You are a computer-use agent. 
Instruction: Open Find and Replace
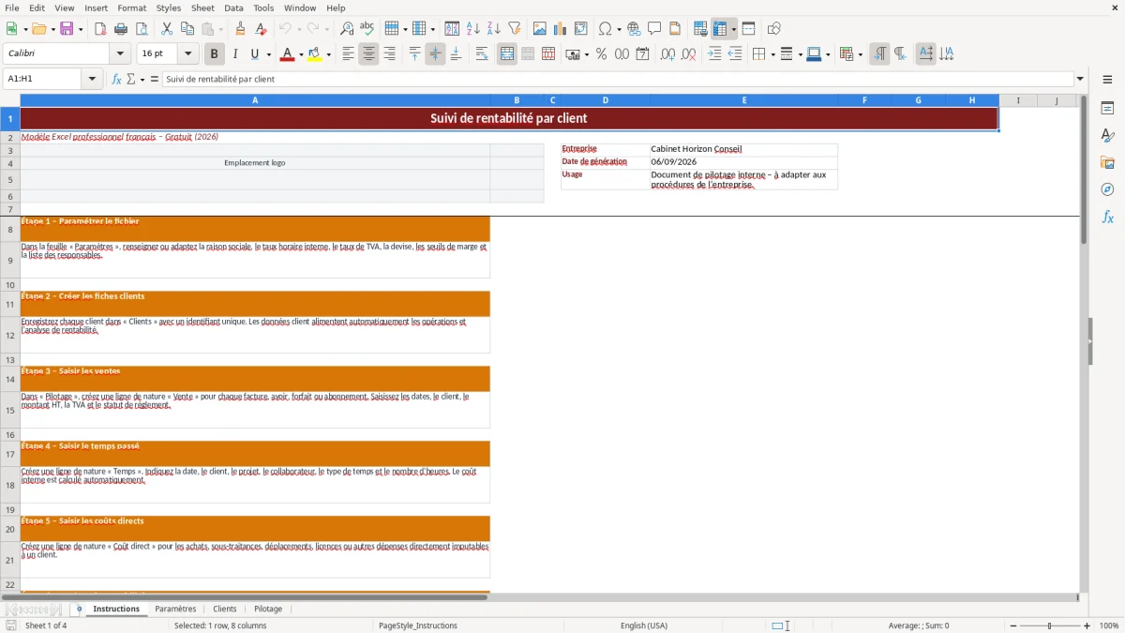(347, 29)
